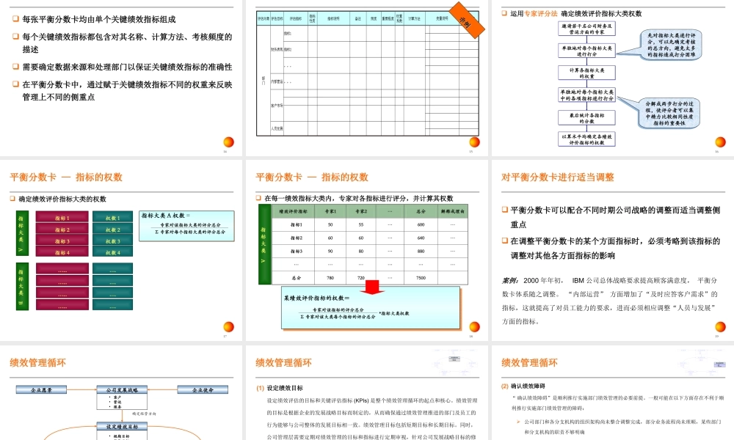
Task: Click the red 指标 4 box
Action: (62, 252)
